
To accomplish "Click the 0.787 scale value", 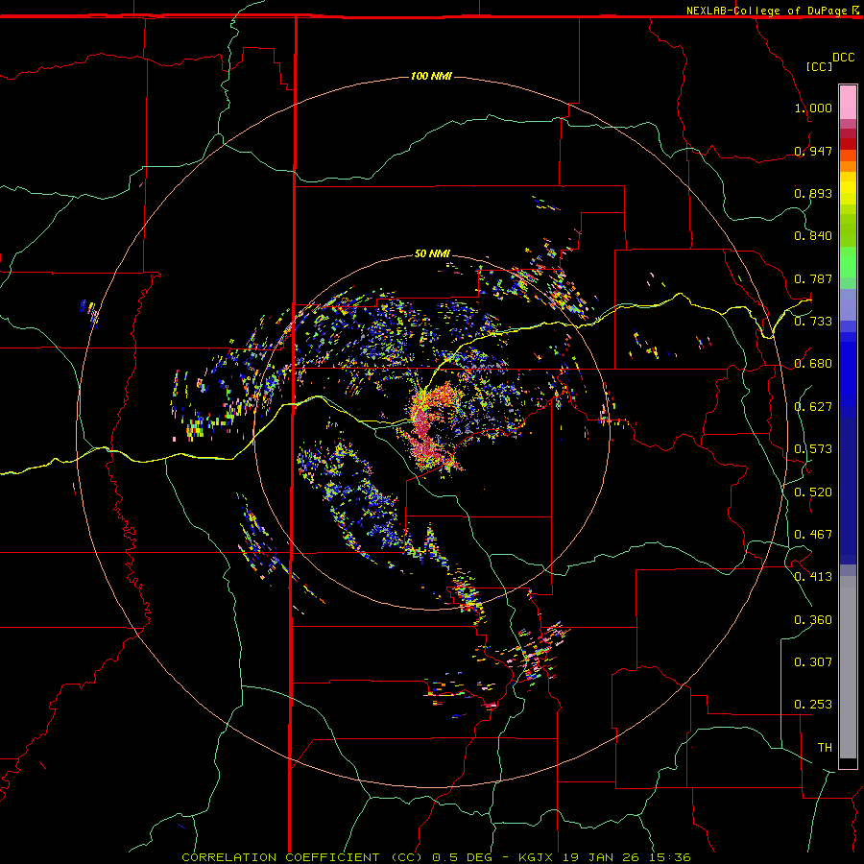I will tap(813, 278).
